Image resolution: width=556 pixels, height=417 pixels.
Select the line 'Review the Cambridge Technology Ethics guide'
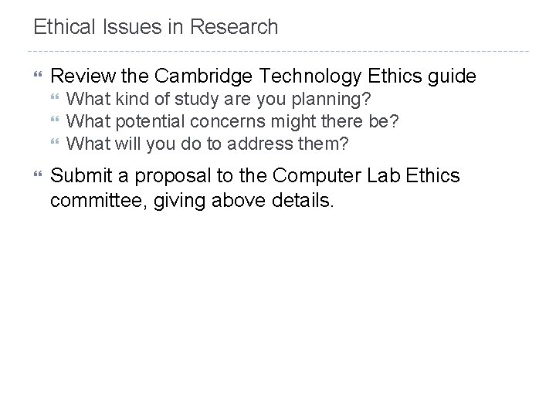coord(263,76)
